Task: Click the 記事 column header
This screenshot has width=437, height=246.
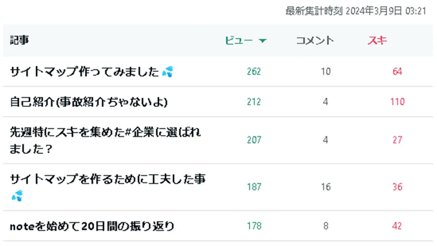Action: [19, 40]
